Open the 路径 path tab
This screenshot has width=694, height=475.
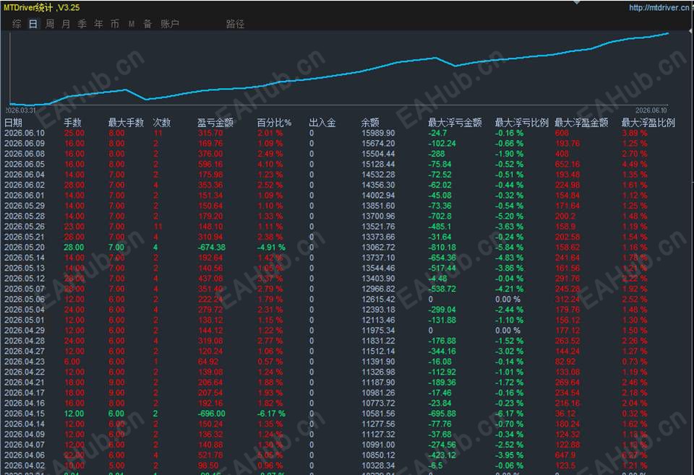(235, 24)
